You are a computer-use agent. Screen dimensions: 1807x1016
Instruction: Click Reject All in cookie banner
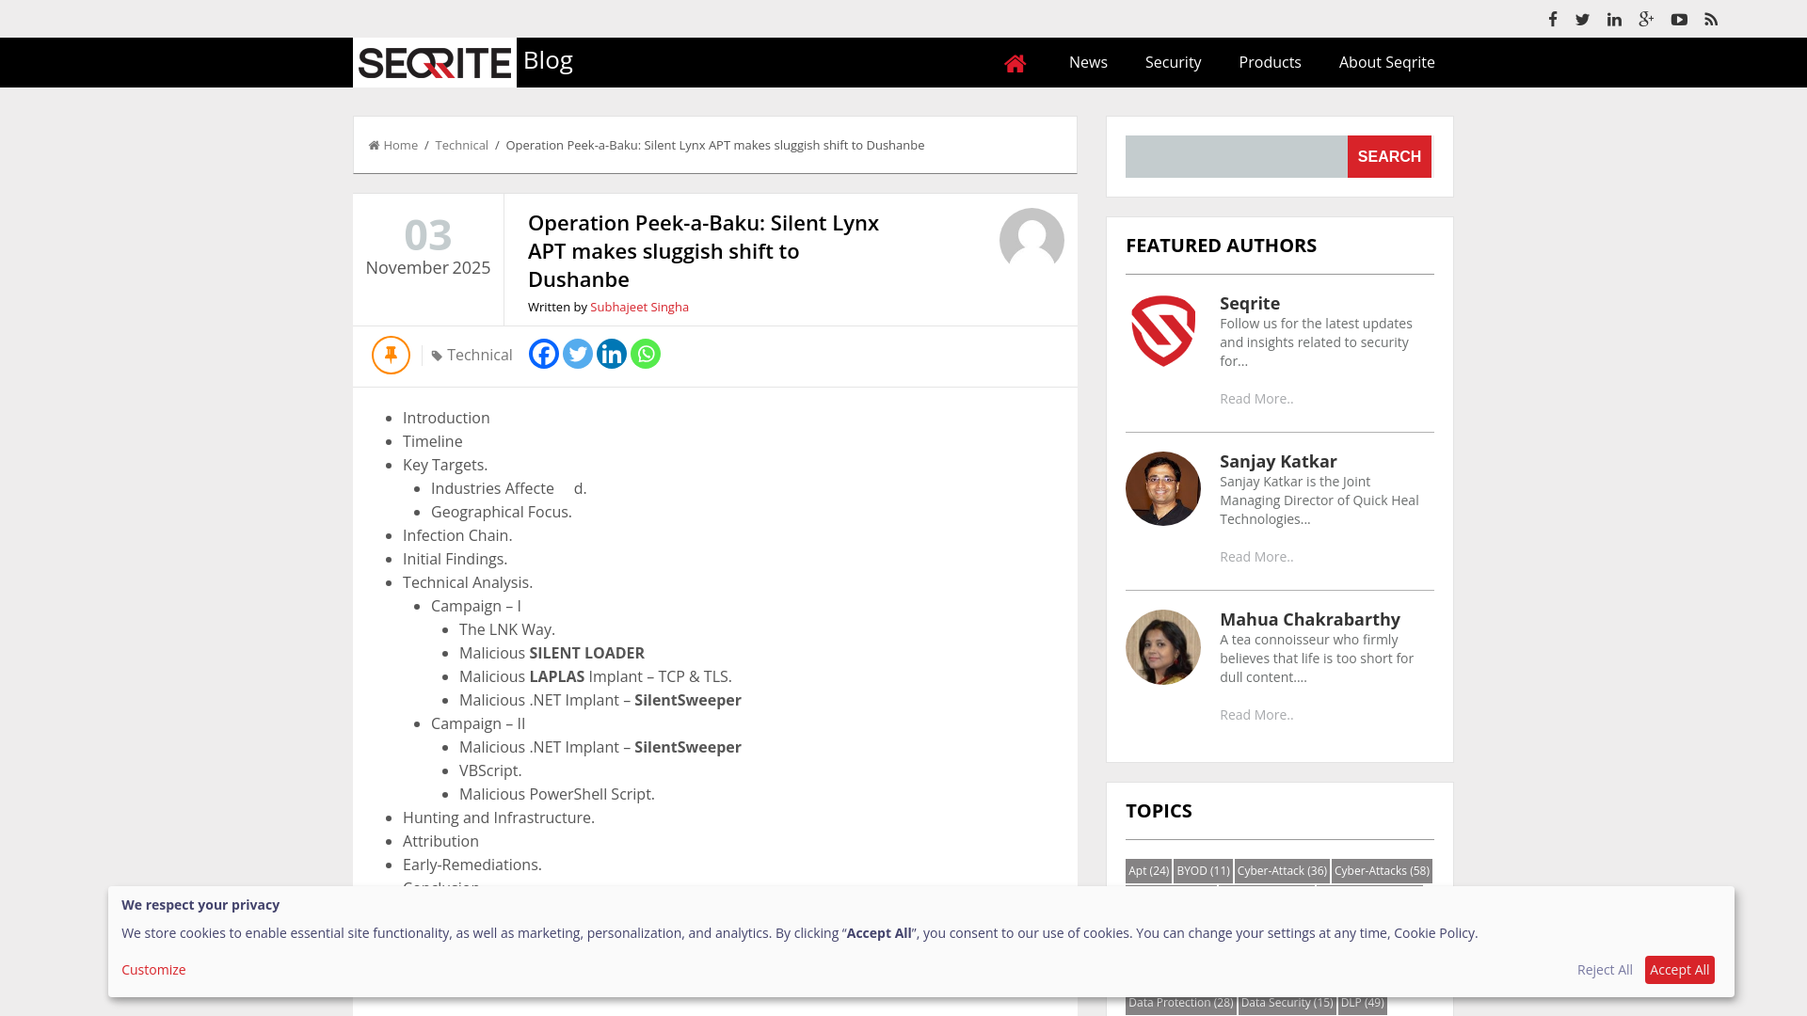coord(1605,970)
